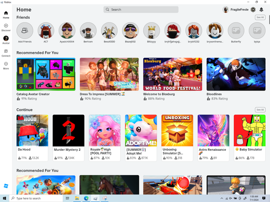This screenshot has height=202, width=270.
Task: Open friend brybill232's avatar
Action: 194,31
